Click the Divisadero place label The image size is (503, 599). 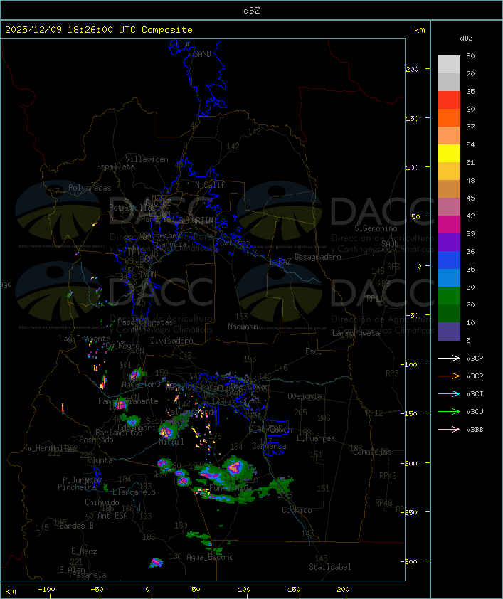coord(172,340)
